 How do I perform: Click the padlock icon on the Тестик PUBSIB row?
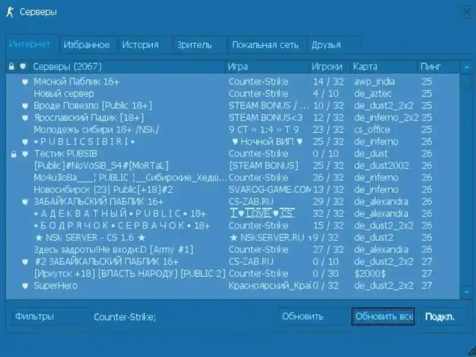pos(14,154)
